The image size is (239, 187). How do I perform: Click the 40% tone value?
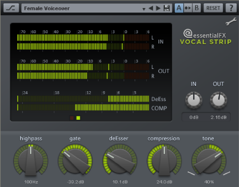209,182
